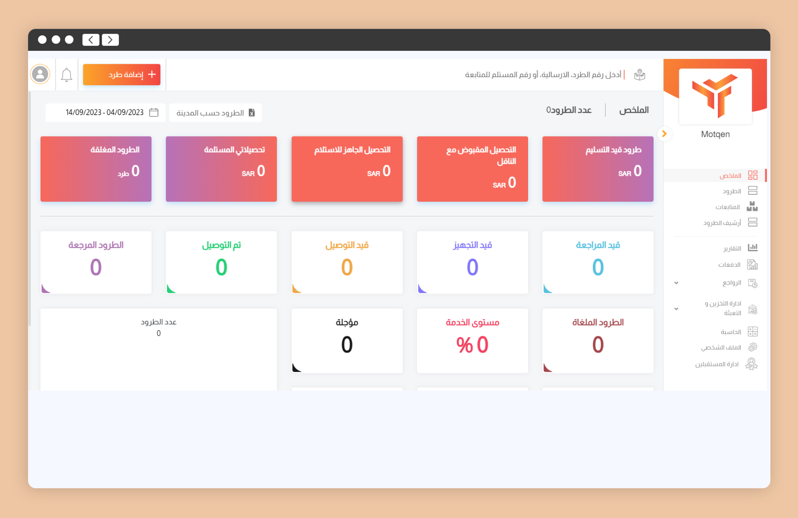Click the الملف الشخصي gear icon
The height and width of the screenshot is (518, 798).
pos(752,347)
